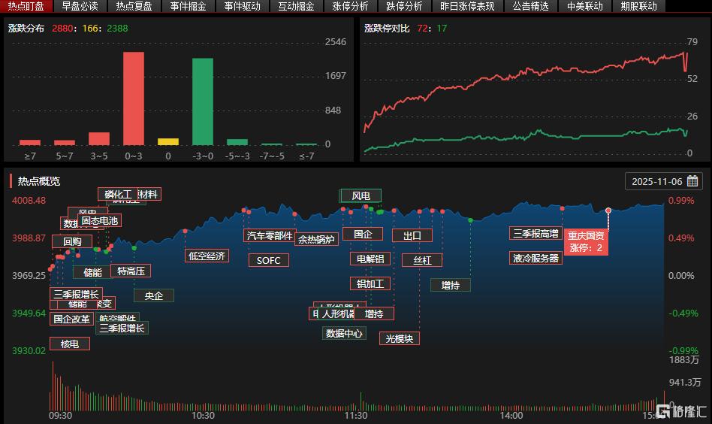Screen dimensions: 712x424
Task: Open the calendar icon beside the date
Action: tap(692, 181)
